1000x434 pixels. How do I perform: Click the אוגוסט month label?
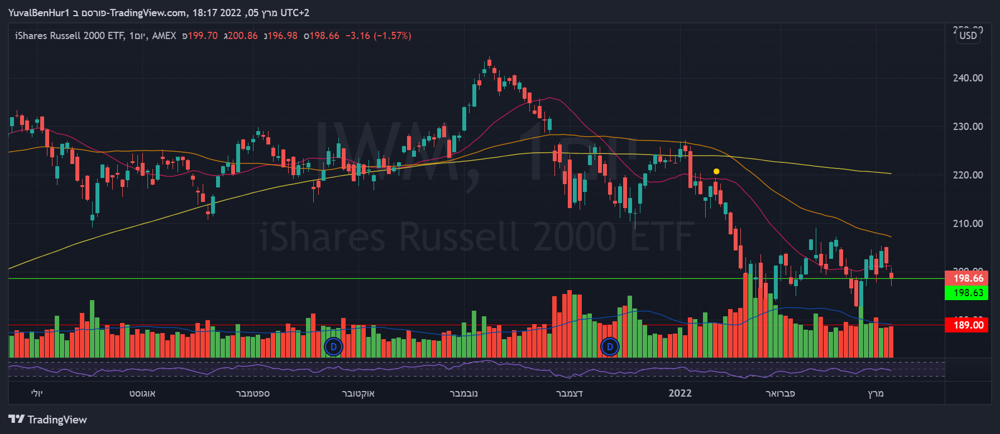click(x=142, y=393)
